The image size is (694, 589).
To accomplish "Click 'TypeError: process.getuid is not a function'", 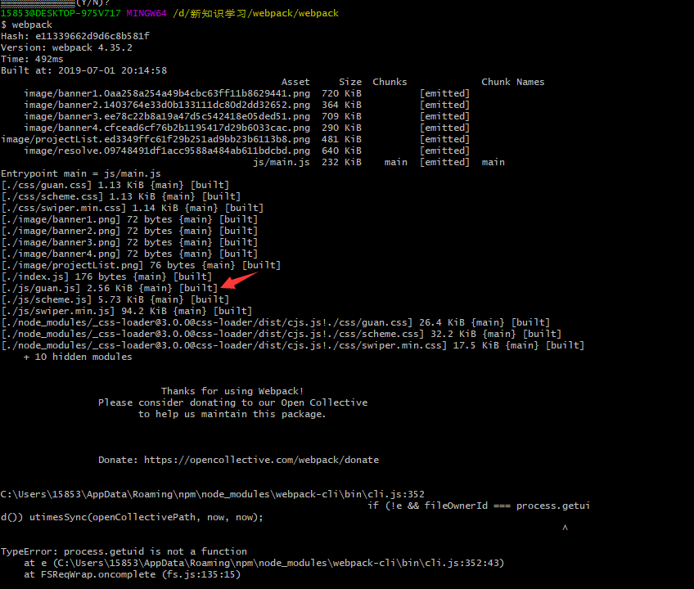I will click(x=124, y=552).
